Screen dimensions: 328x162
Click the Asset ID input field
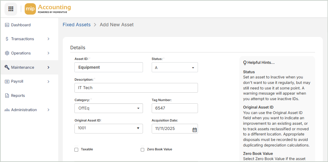coord(109,67)
